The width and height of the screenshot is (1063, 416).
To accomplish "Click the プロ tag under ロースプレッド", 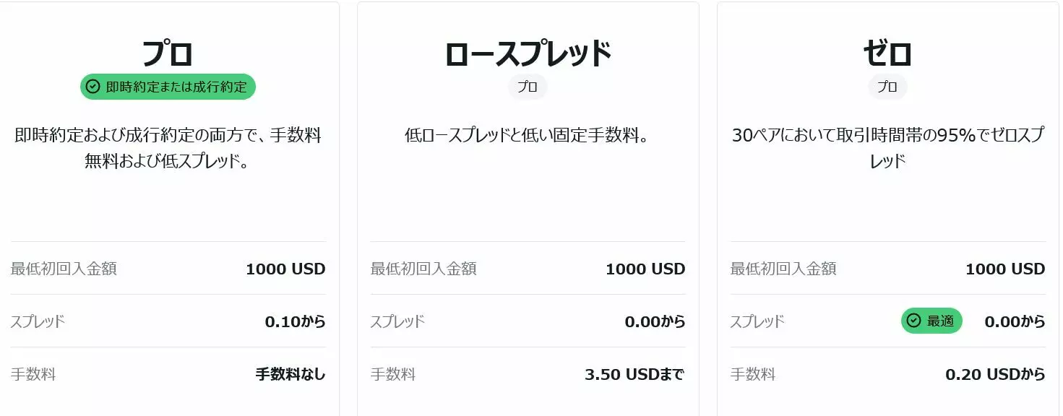I will click(528, 87).
